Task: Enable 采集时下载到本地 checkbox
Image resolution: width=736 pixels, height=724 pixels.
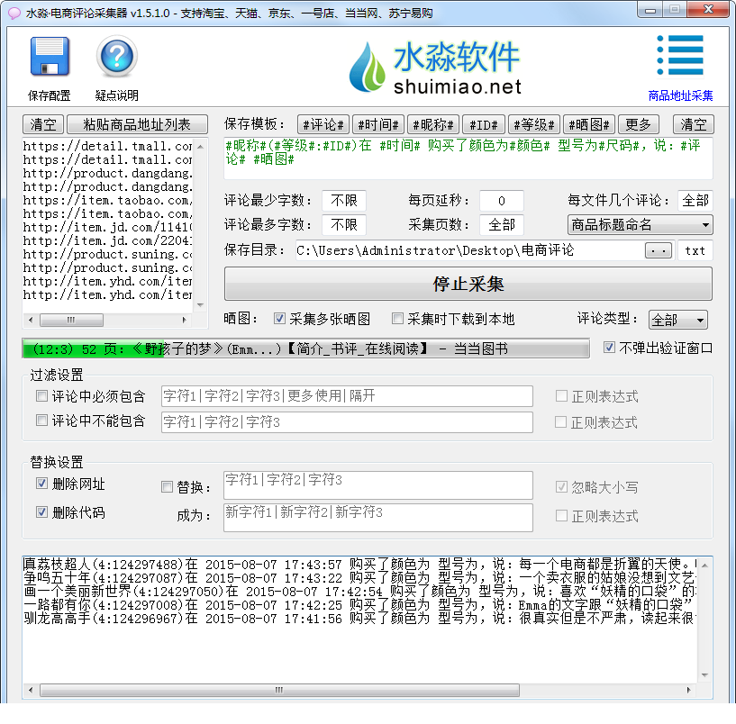Action: 397,319
